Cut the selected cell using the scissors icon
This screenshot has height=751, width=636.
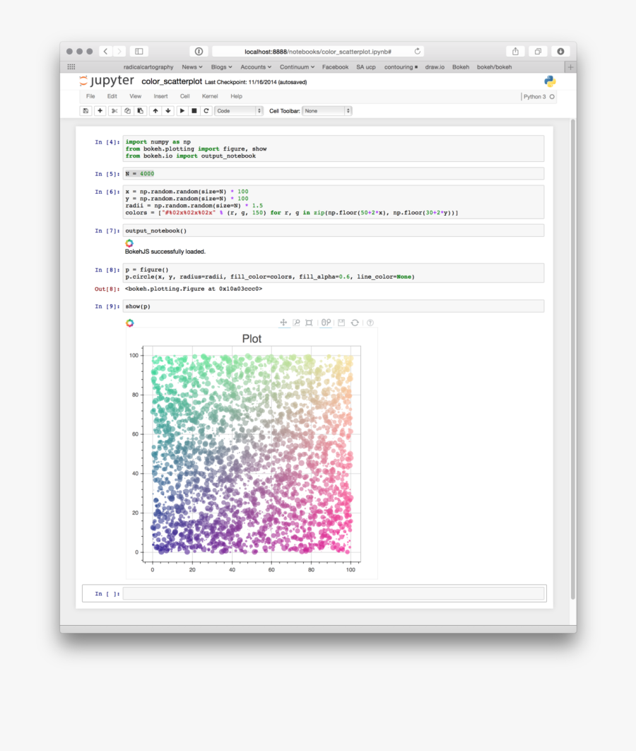(x=114, y=110)
